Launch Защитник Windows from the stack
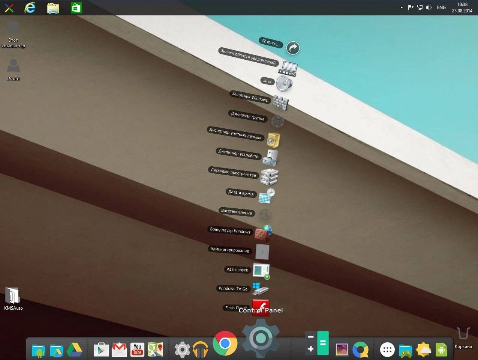Screen dimensions: 478x360 coord(280,102)
